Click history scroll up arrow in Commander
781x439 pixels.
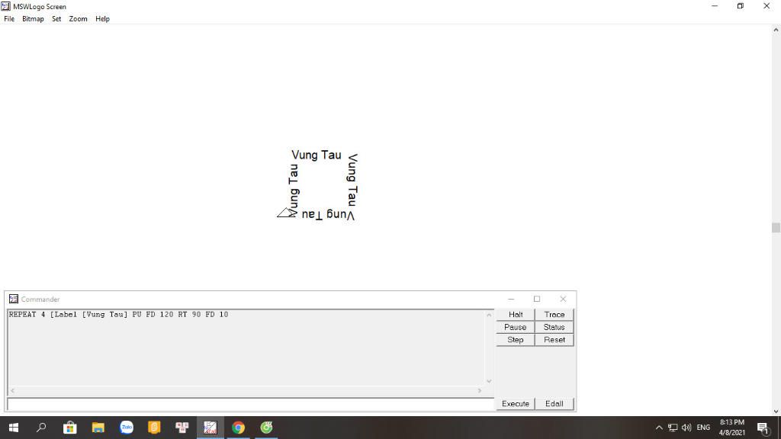click(x=489, y=315)
